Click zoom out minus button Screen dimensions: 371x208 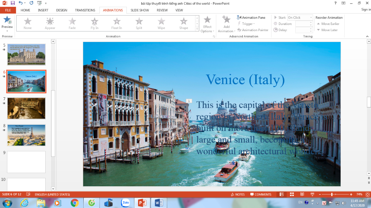click(x=320, y=194)
